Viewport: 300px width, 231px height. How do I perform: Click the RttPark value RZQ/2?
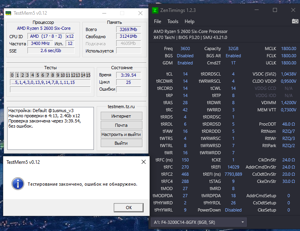click(288, 146)
